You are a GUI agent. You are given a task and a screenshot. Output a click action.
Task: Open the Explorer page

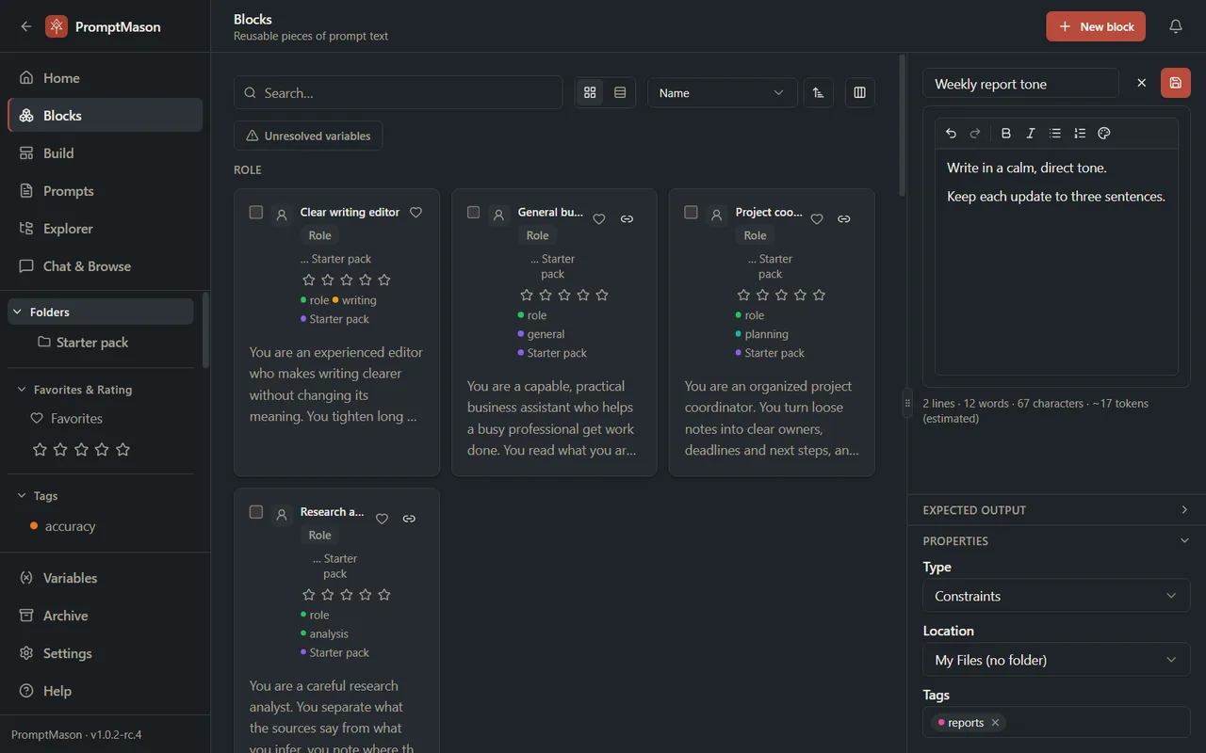(x=105, y=229)
